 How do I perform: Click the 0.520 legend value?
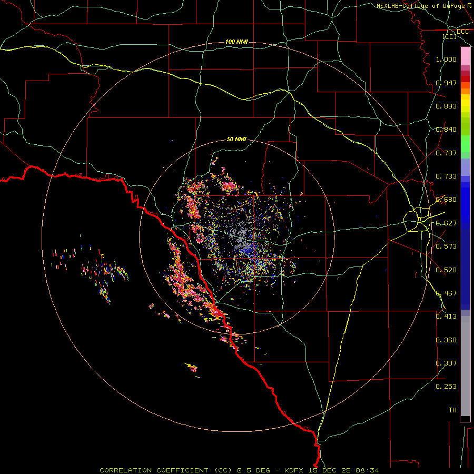(x=446, y=270)
